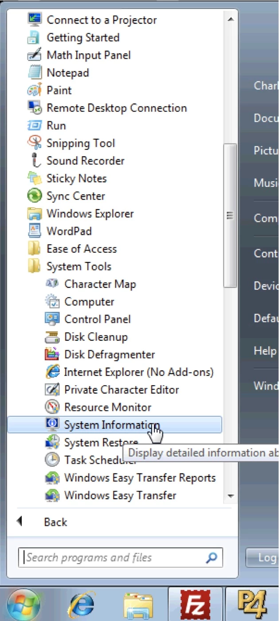Click the 'Remote Desktop Connection' label text
The image size is (279, 621).
coord(117,108)
